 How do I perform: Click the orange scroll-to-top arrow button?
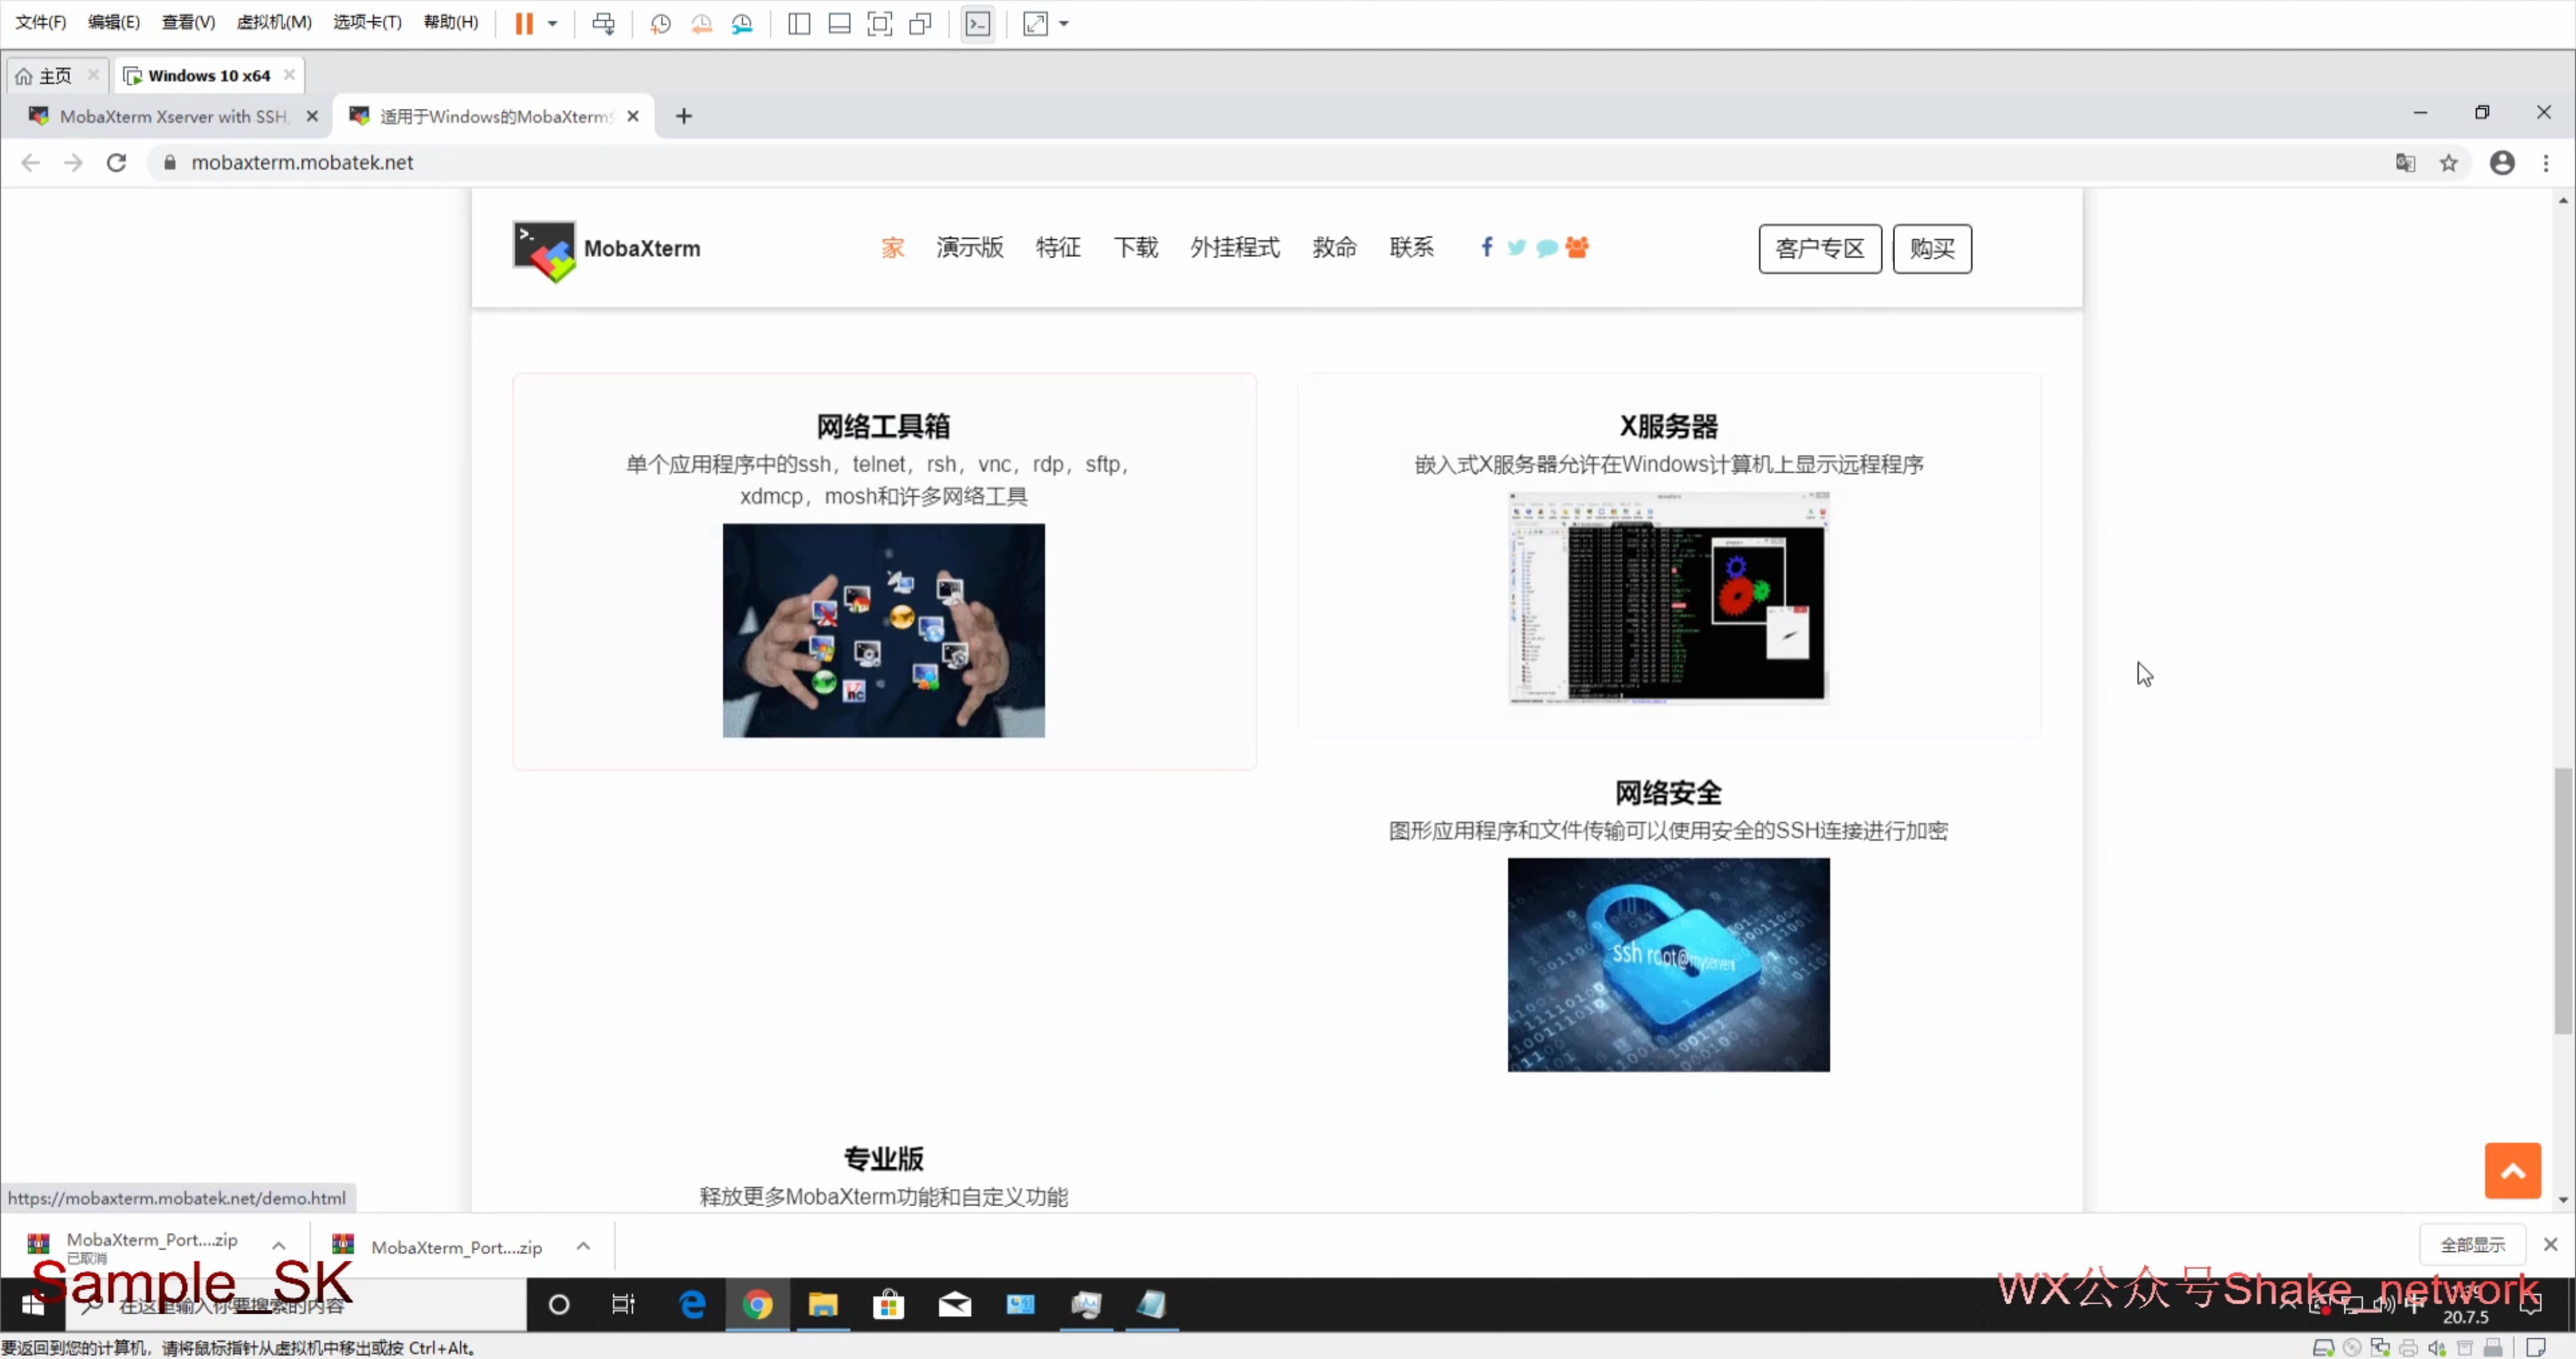tap(2513, 1171)
